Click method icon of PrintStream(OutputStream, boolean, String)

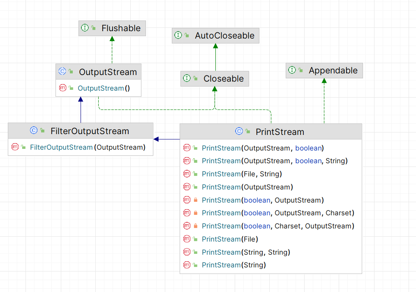click(187, 160)
